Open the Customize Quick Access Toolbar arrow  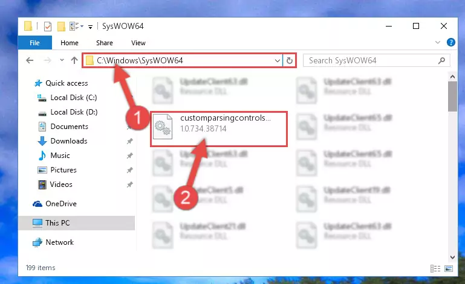pos(90,27)
